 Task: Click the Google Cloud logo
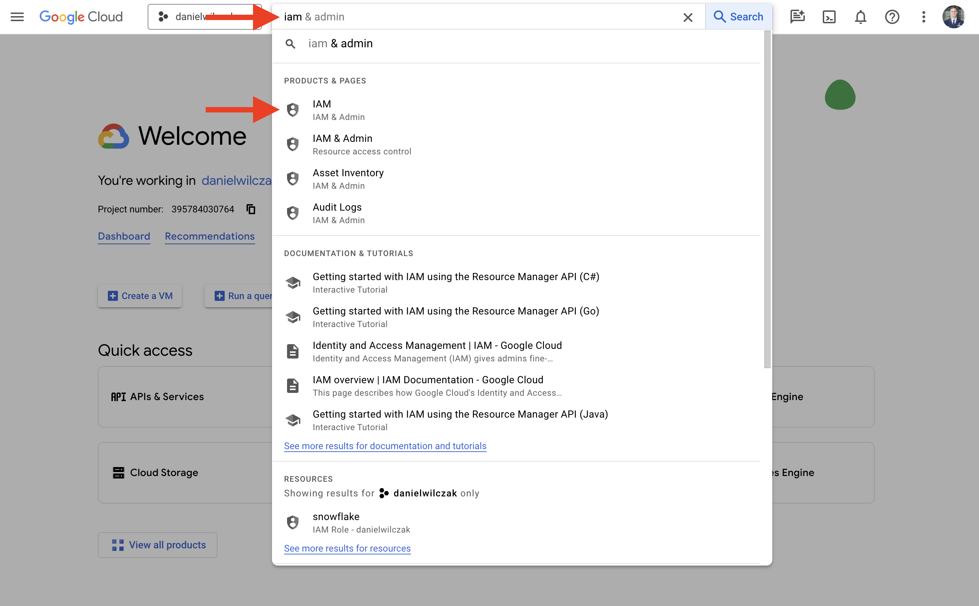point(81,17)
